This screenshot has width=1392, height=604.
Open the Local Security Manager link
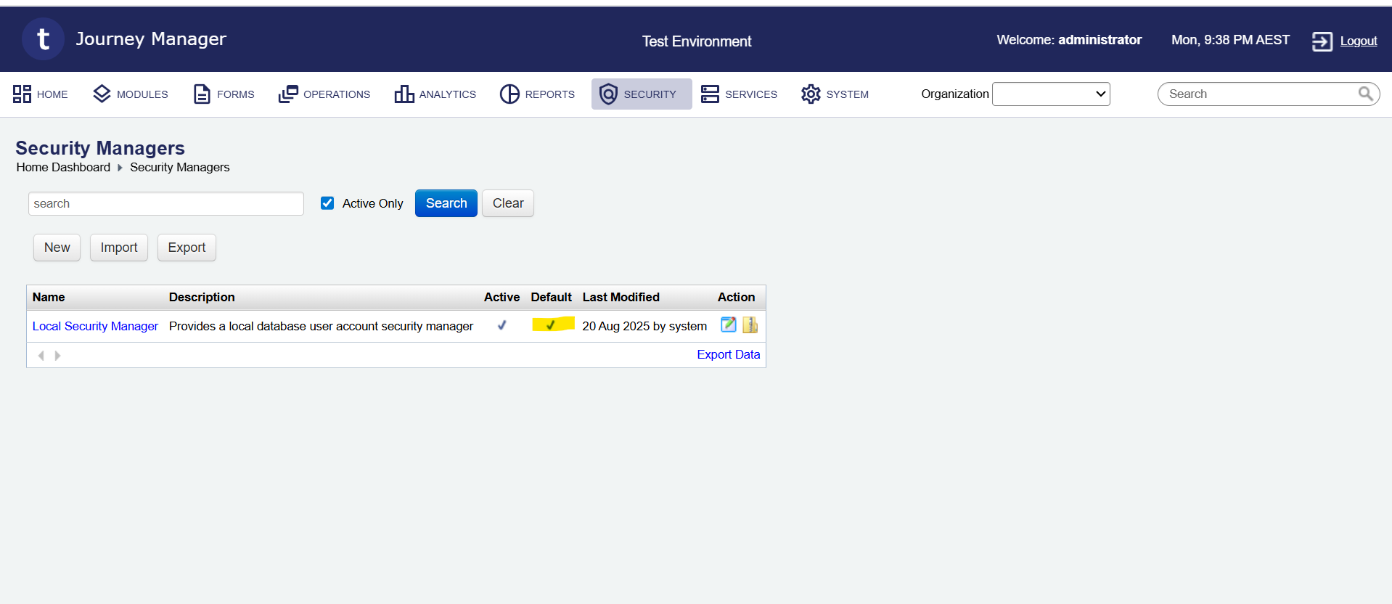[95, 327]
